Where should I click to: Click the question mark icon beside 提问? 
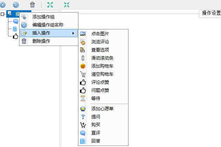pyautogui.click(x=83, y=117)
